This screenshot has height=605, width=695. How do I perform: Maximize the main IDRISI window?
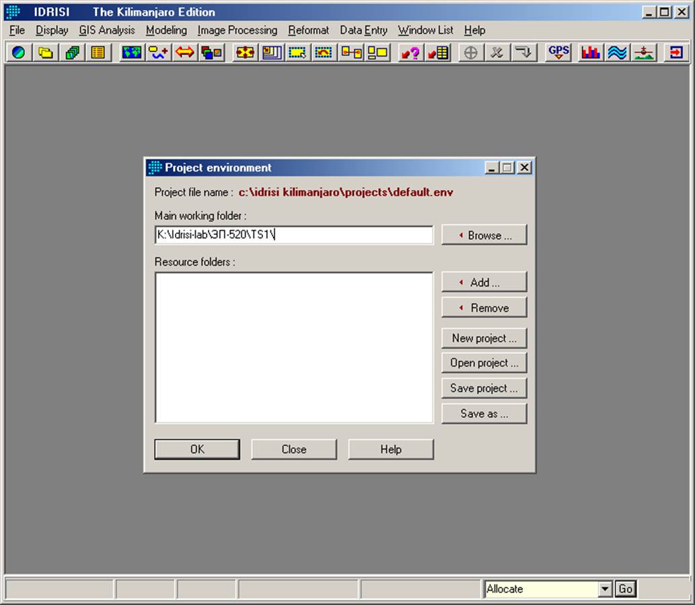coord(665,12)
